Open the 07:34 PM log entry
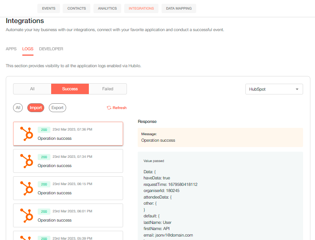The image size is (315, 240). [68, 161]
